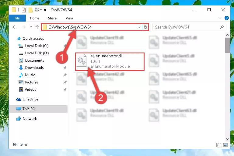
Task: Click the 164 items status text
Action: 20,144
